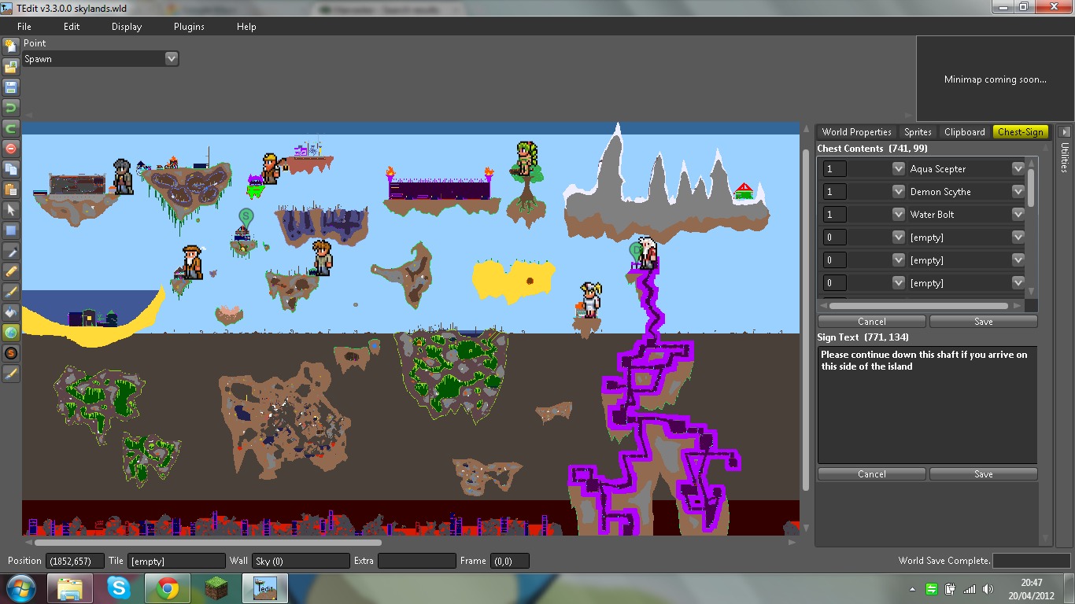1075x604 pixels.
Task: Click Save under Chest Contents
Action: click(x=984, y=321)
